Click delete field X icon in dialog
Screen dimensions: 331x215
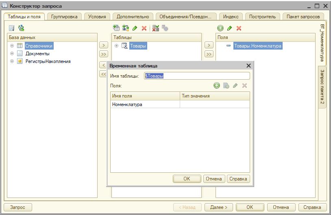[244, 85]
